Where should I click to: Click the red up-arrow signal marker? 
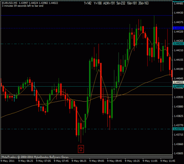tap(81, 149)
